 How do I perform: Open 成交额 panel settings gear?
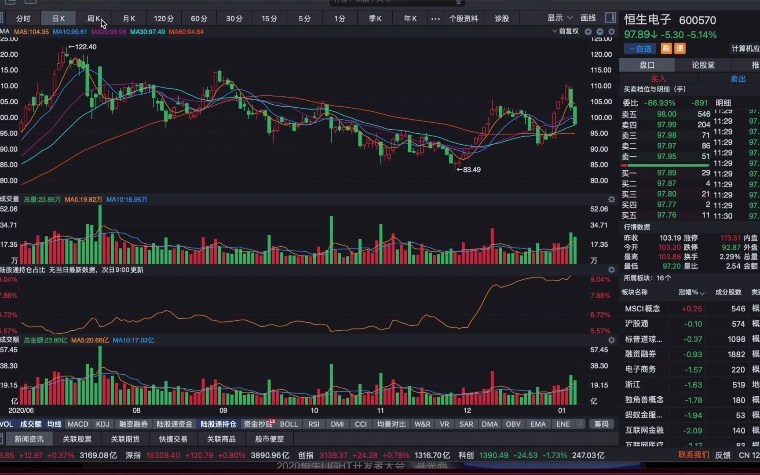[611, 340]
